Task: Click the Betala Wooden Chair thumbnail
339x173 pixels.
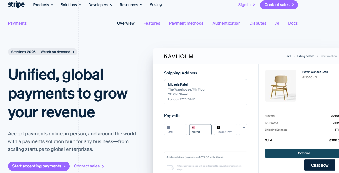Action: tap(281, 86)
